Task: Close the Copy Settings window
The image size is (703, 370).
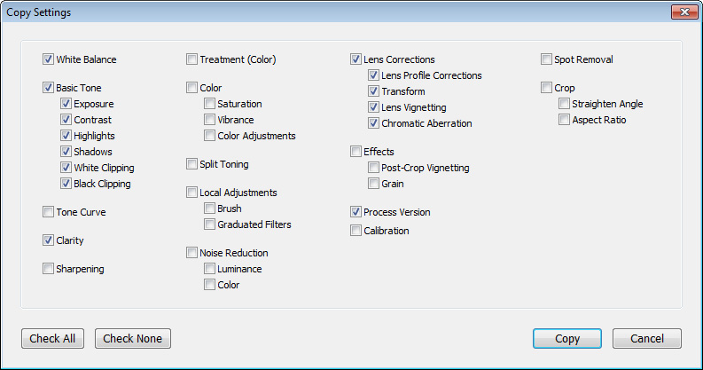Action: (684, 12)
